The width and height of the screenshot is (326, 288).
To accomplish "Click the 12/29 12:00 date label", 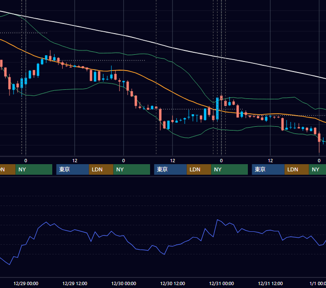I will point(75,283).
